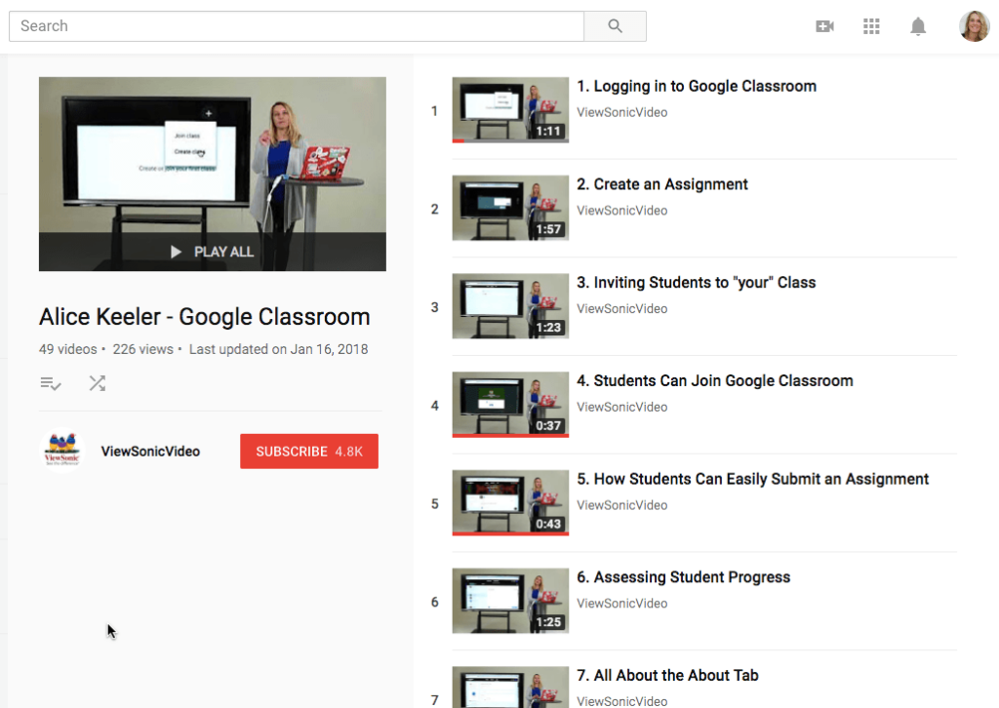The width and height of the screenshot is (999, 708).
Task: Click the search magnifier button
Action: pos(615,26)
